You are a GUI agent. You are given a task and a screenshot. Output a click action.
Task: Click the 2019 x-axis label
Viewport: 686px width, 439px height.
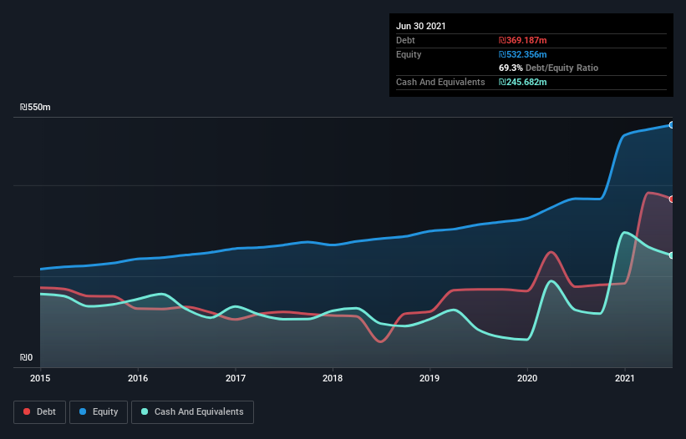[x=429, y=378]
